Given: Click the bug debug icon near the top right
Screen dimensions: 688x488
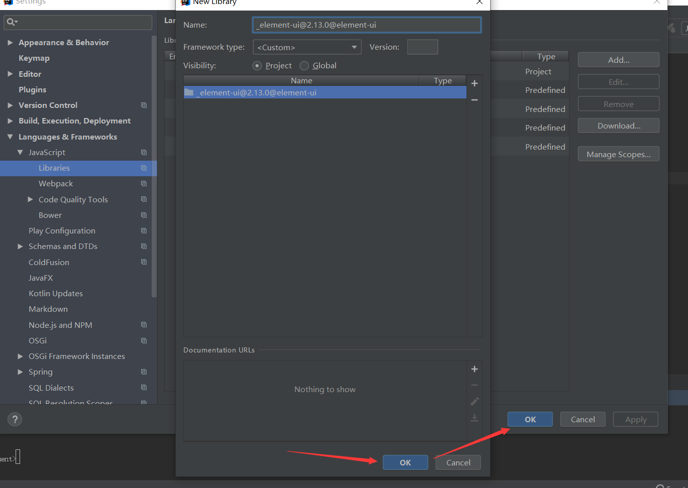Looking at the screenshot, I should coord(671,28).
